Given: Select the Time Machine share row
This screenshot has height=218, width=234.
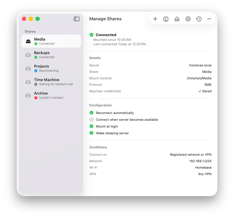Looking at the screenshot, I should click(51, 82).
